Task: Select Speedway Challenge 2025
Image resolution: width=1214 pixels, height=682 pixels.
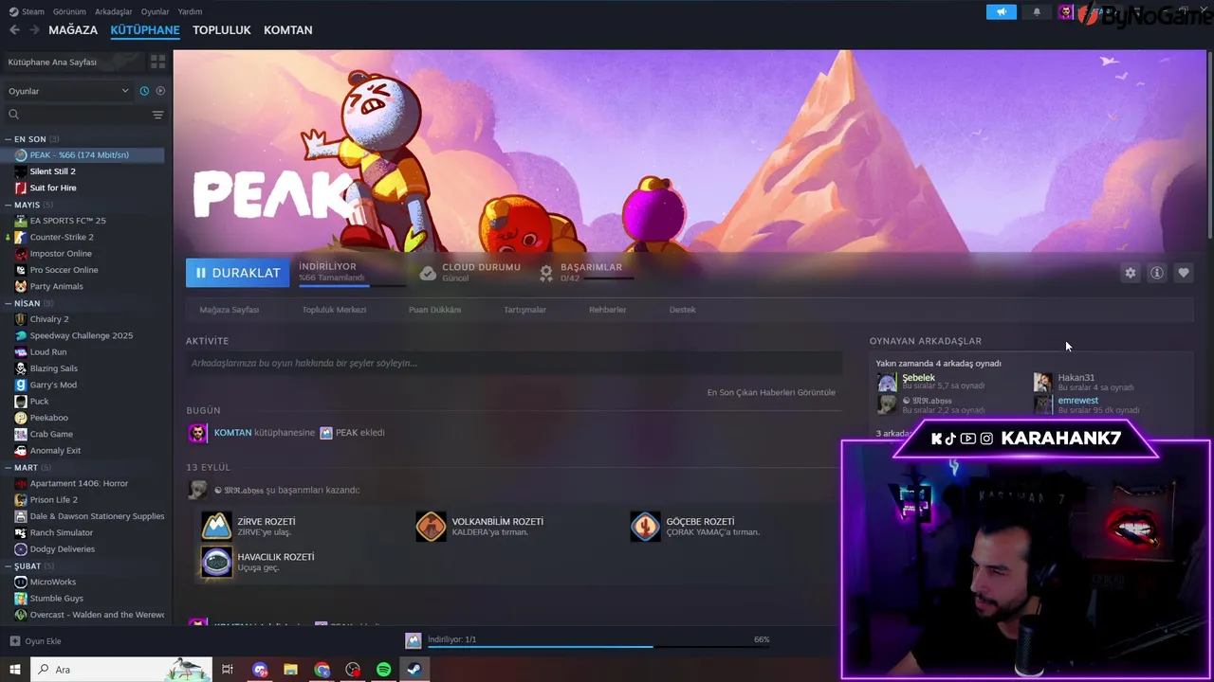Action: [81, 335]
